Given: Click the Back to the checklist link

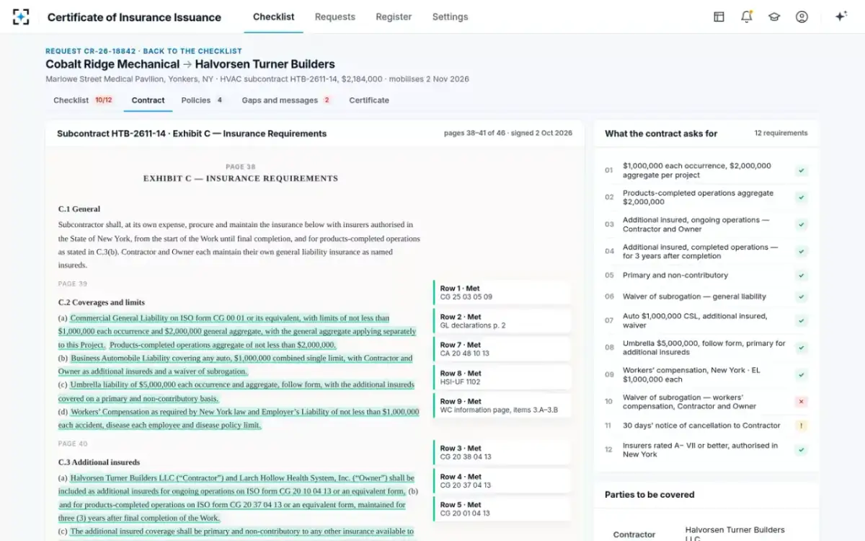Looking at the screenshot, I should [x=192, y=51].
